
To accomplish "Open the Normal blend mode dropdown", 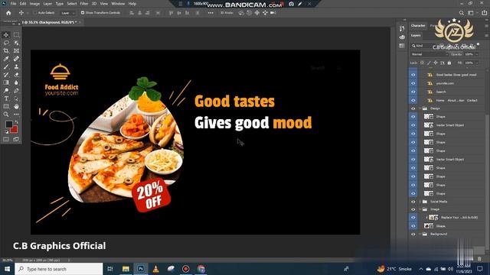I will [430, 54].
